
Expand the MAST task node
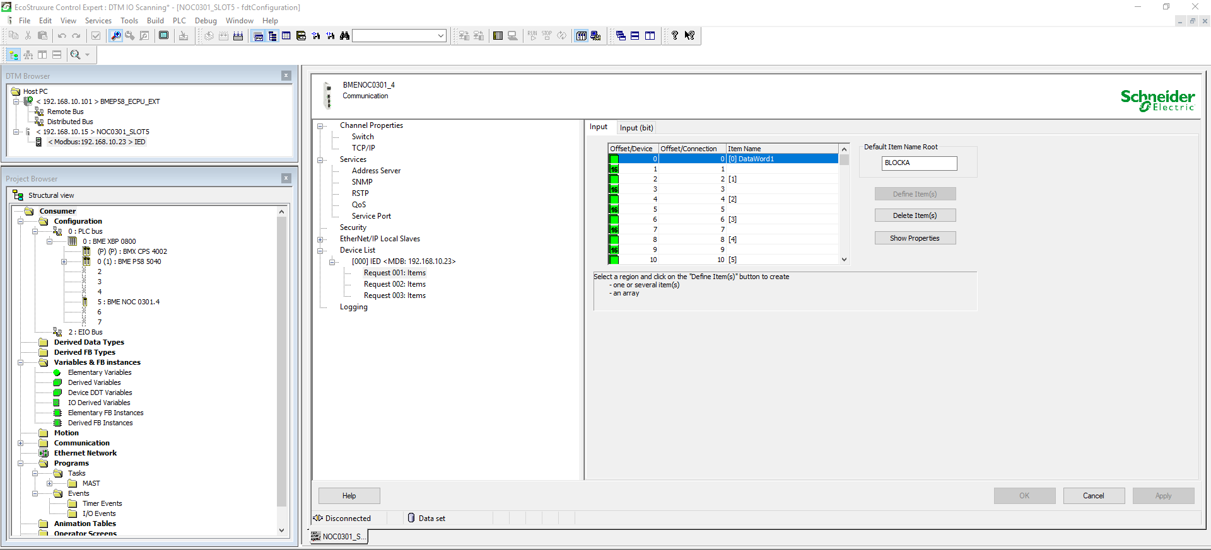(x=49, y=483)
